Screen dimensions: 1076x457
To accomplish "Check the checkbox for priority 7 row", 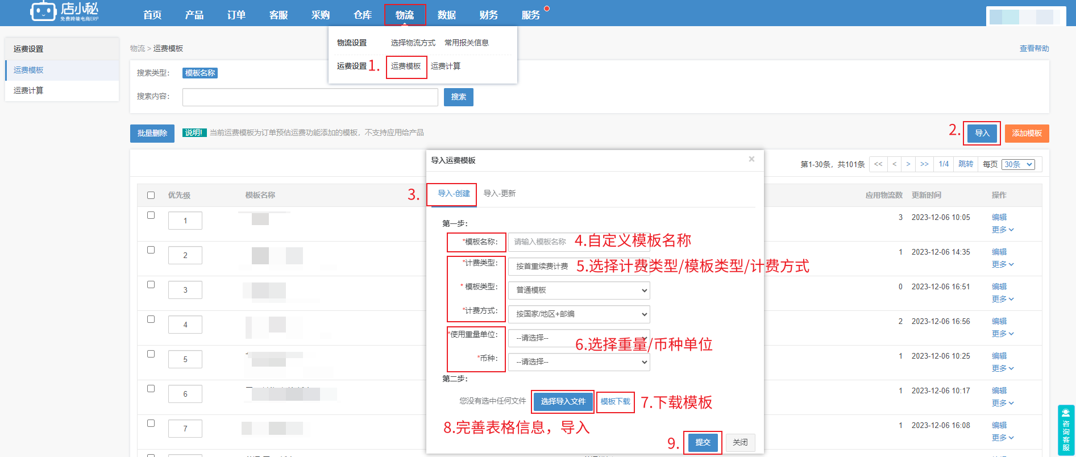I will (151, 423).
